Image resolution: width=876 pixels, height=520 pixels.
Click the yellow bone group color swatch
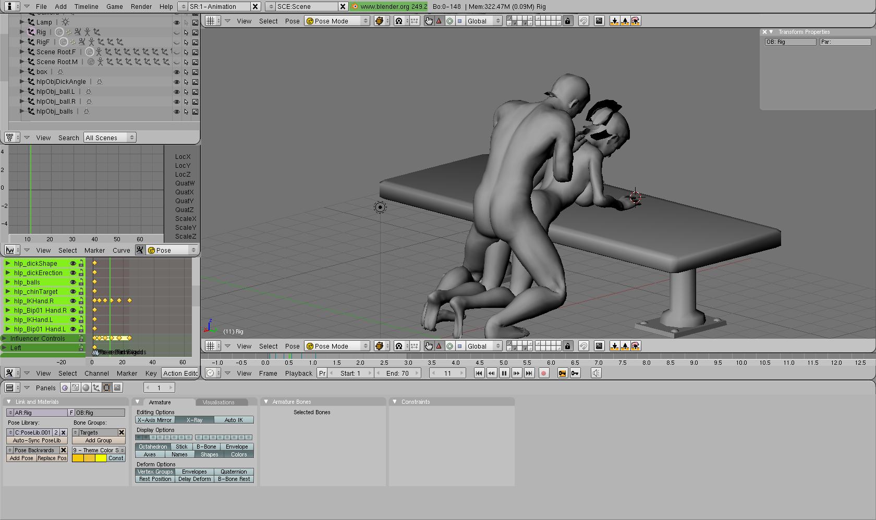click(101, 459)
